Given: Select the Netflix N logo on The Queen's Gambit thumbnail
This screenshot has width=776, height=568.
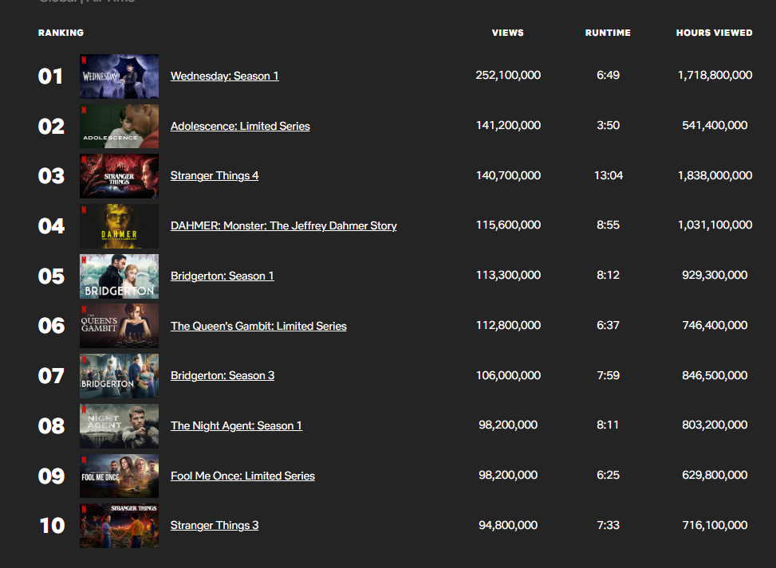Looking at the screenshot, I should click(85, 311).
